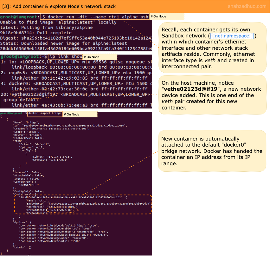Click the "ConfigFrom": { line
270x256 pixels.
coord(25,182)
